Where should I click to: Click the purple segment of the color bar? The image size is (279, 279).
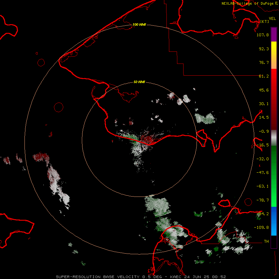pos(274,34)
